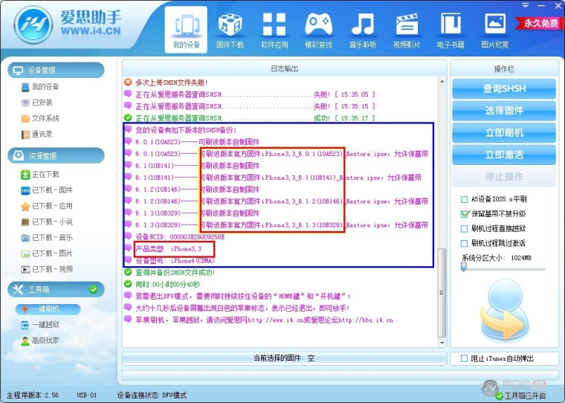Click the green check icon beside 工具箱
The image size is (565, 403).
94,289
